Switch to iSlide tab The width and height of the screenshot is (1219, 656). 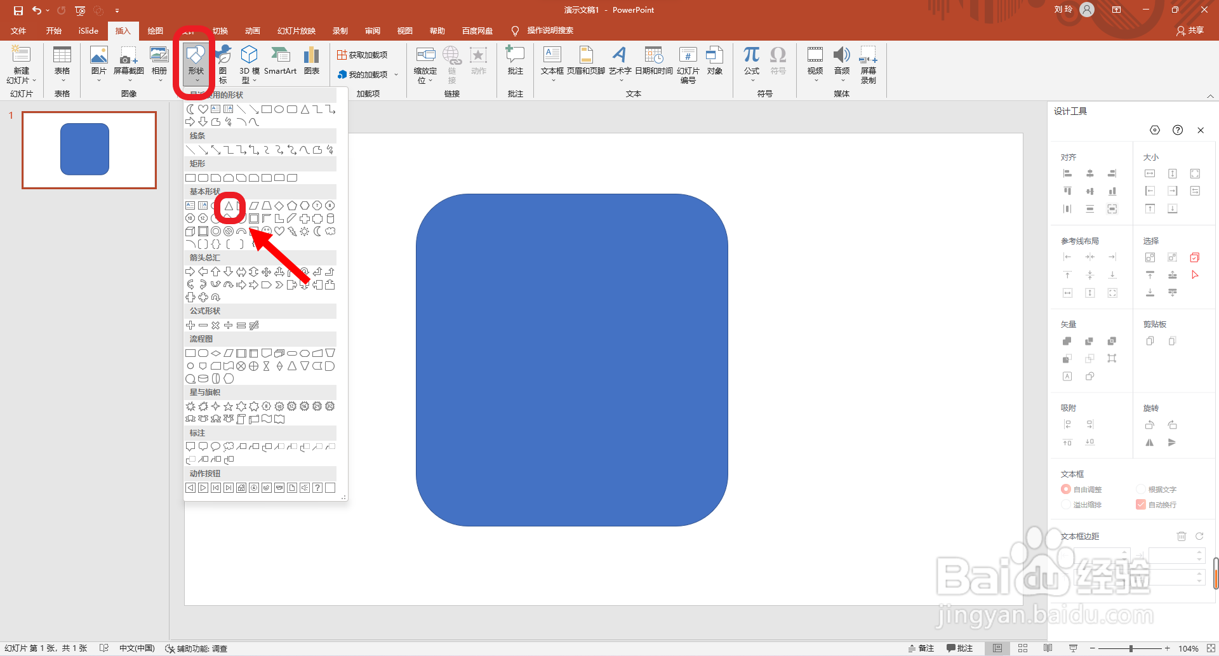(x=88, y=30)
